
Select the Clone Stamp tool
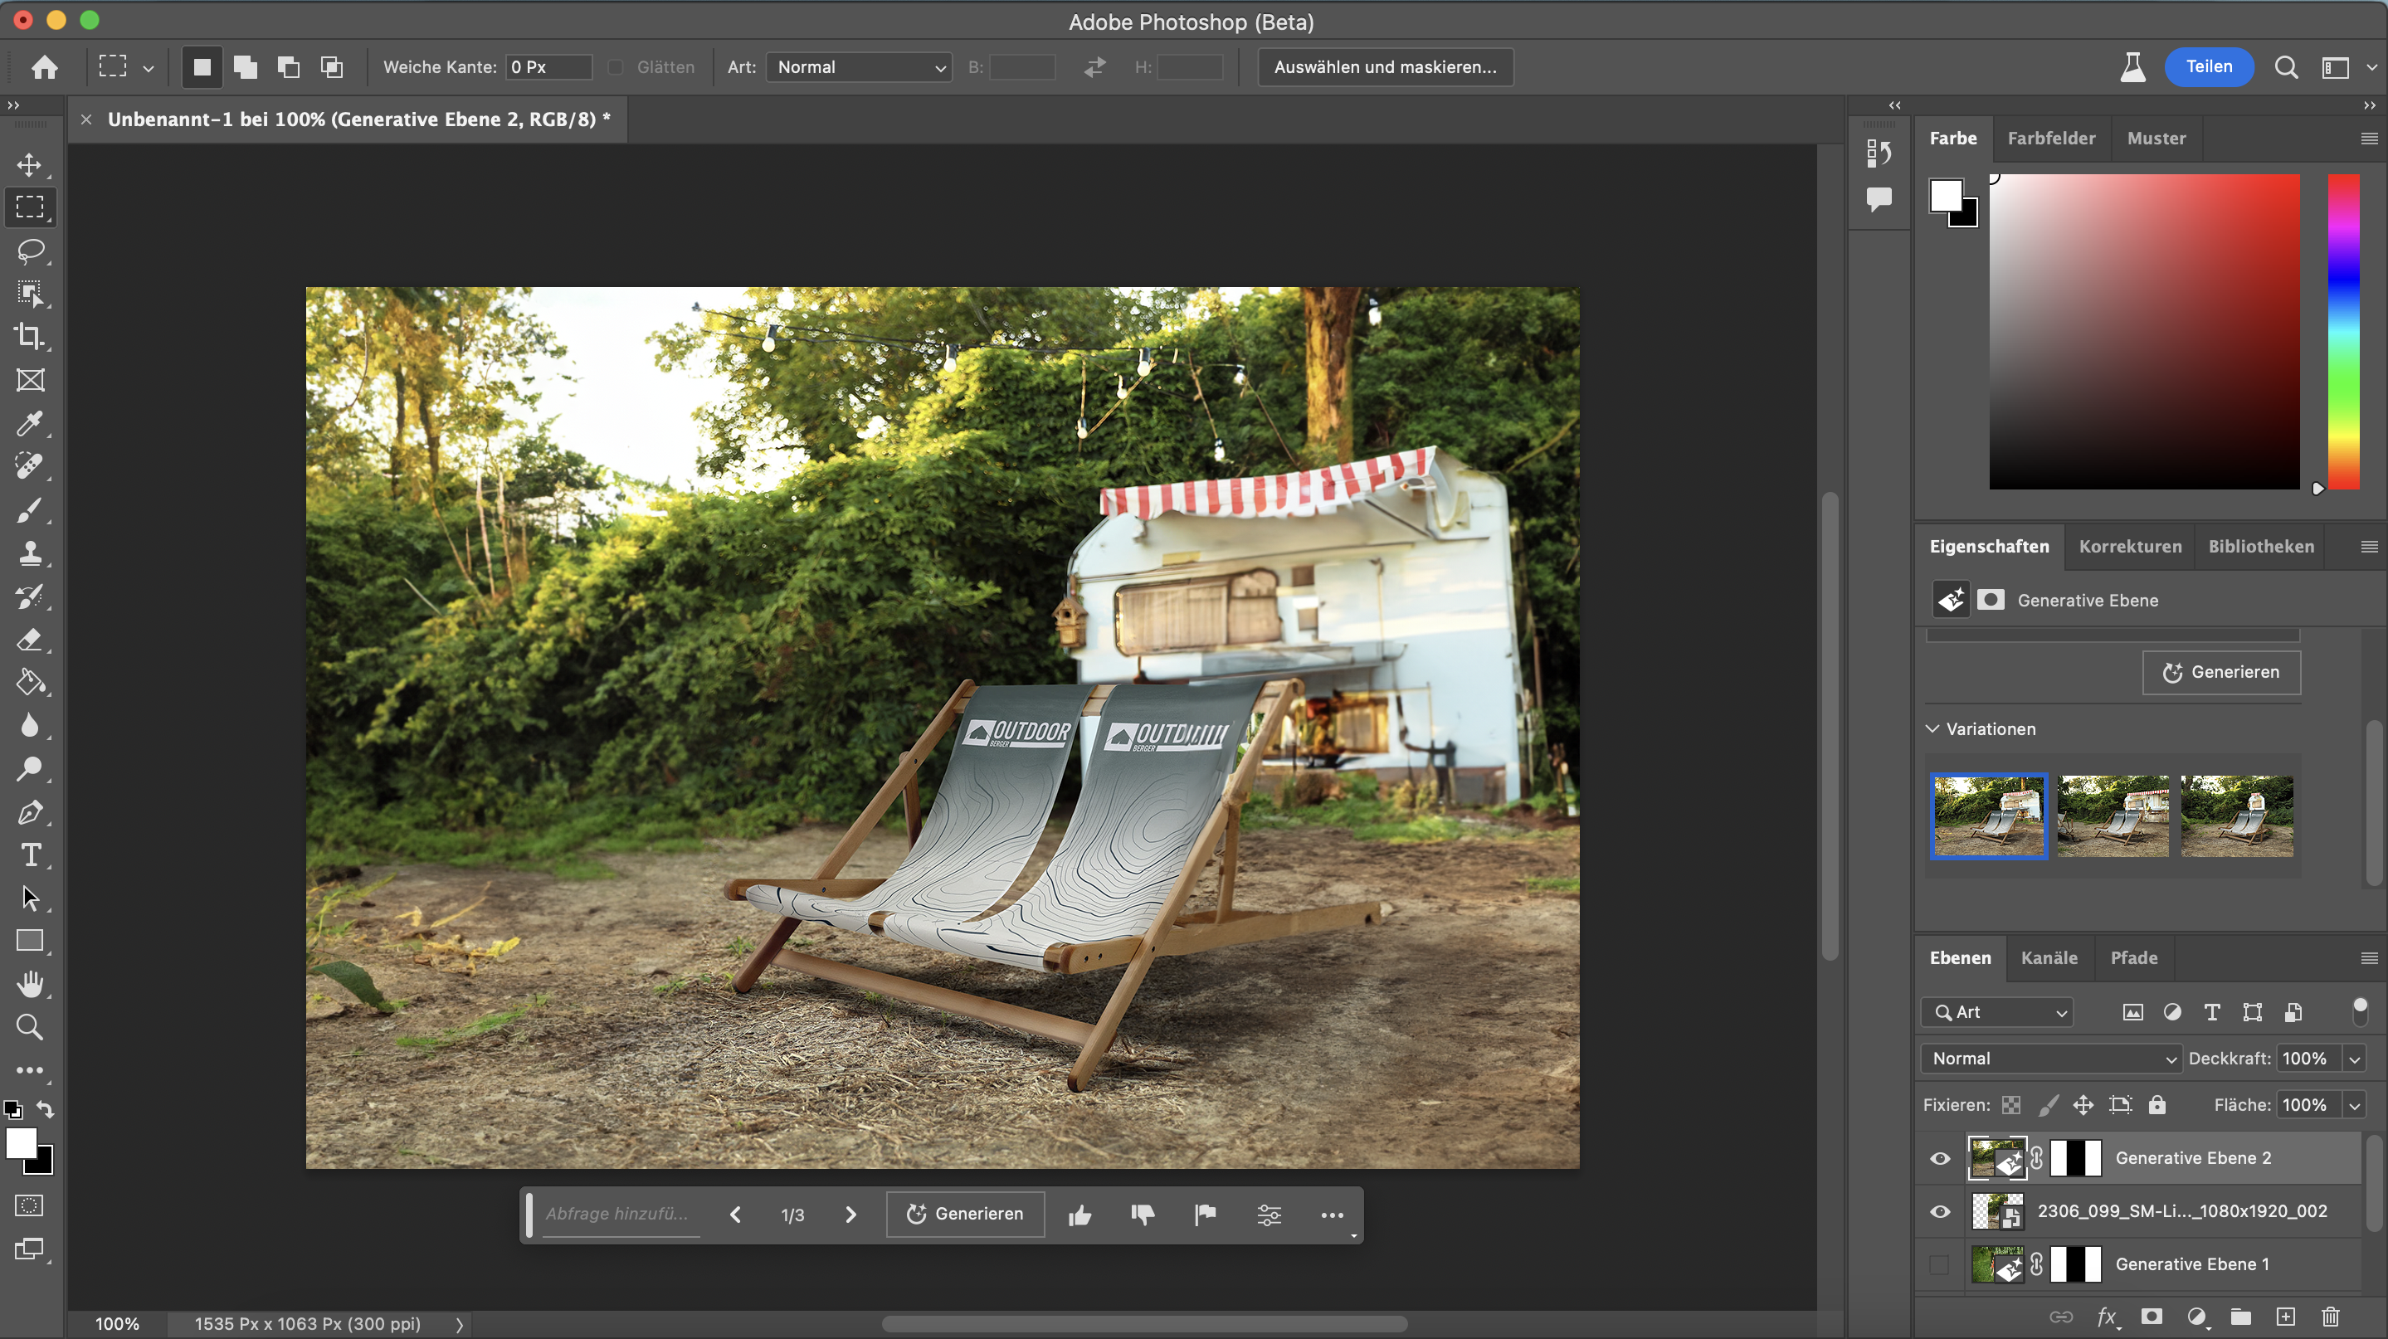[30, 553]
